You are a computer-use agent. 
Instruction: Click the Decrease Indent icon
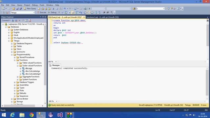point(104,12)
